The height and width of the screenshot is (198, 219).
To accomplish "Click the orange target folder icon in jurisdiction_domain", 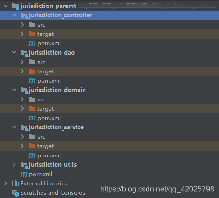I will point(32,109).
